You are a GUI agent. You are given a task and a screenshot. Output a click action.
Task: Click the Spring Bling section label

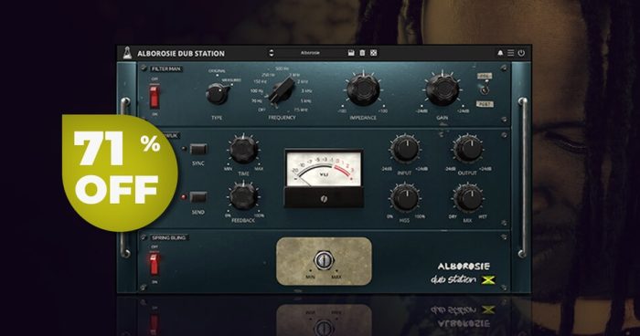(168, 237)
